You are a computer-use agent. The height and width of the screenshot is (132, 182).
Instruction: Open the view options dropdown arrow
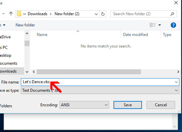[159, 25]
